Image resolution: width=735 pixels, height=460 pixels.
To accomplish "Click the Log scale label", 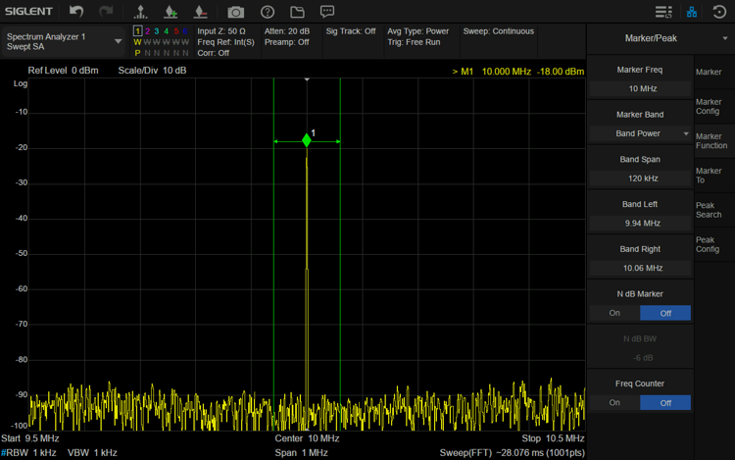I will (21, 83).
